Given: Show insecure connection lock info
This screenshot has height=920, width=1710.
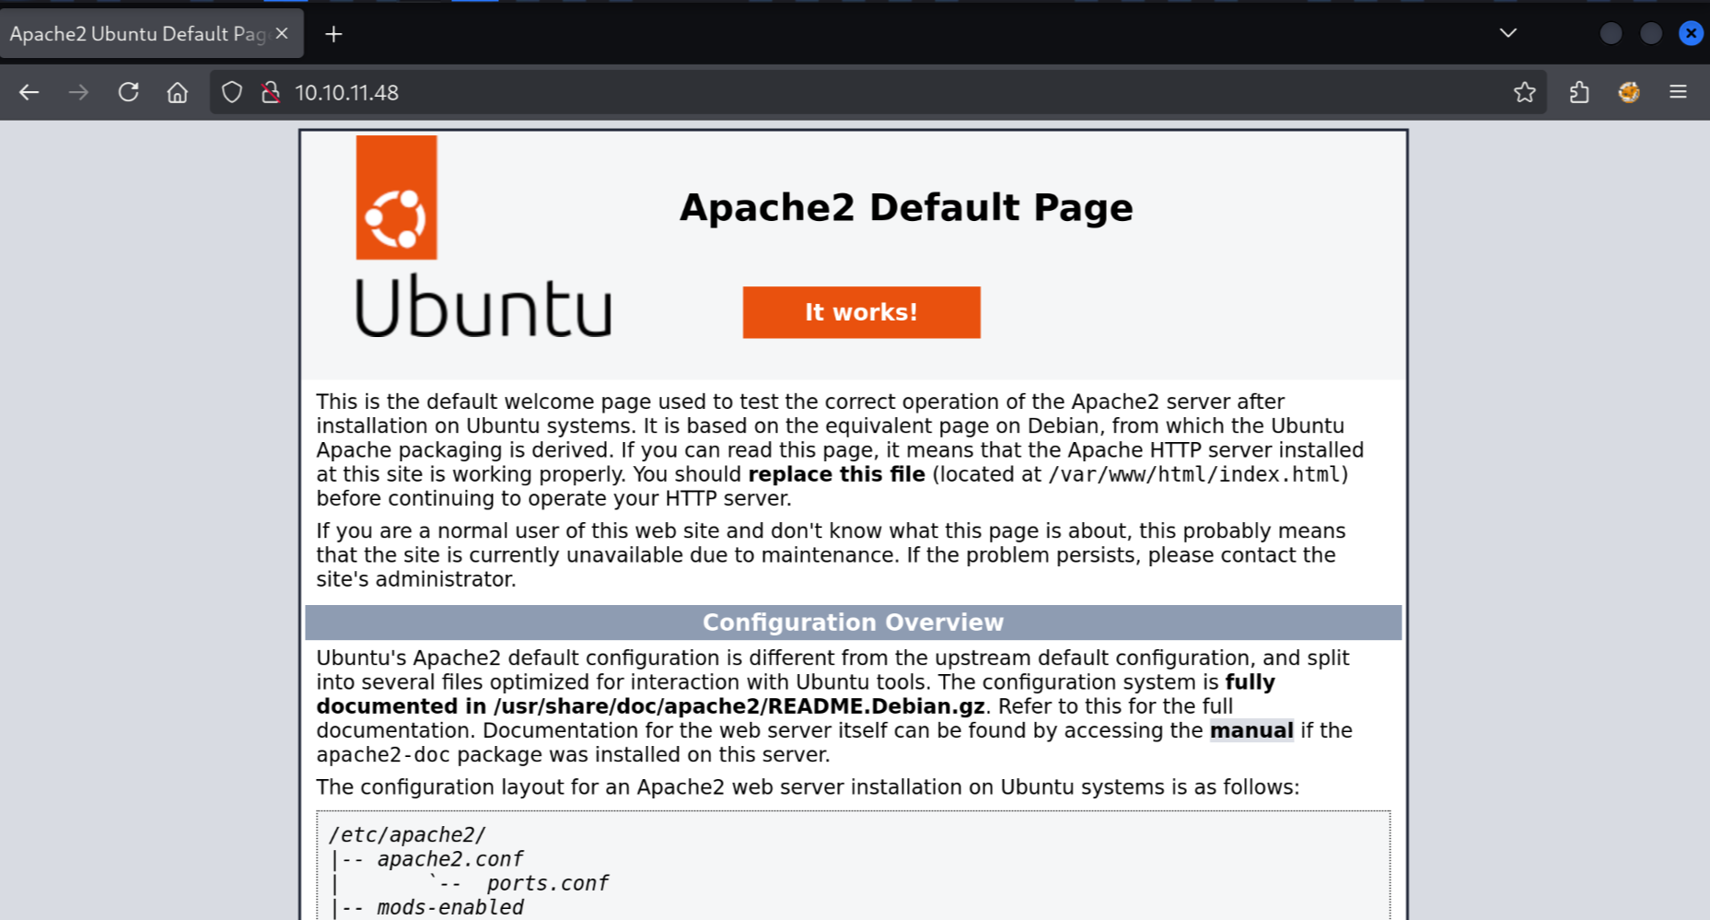Looking at the screenshot, I should [271, 92].
